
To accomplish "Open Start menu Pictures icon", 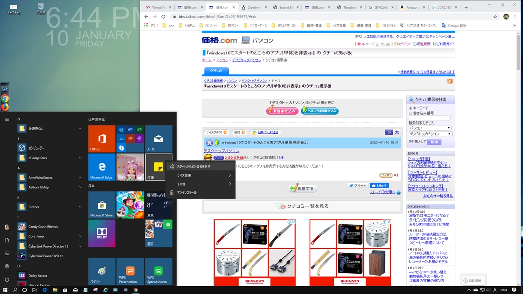I will click(x=7, y=253).
